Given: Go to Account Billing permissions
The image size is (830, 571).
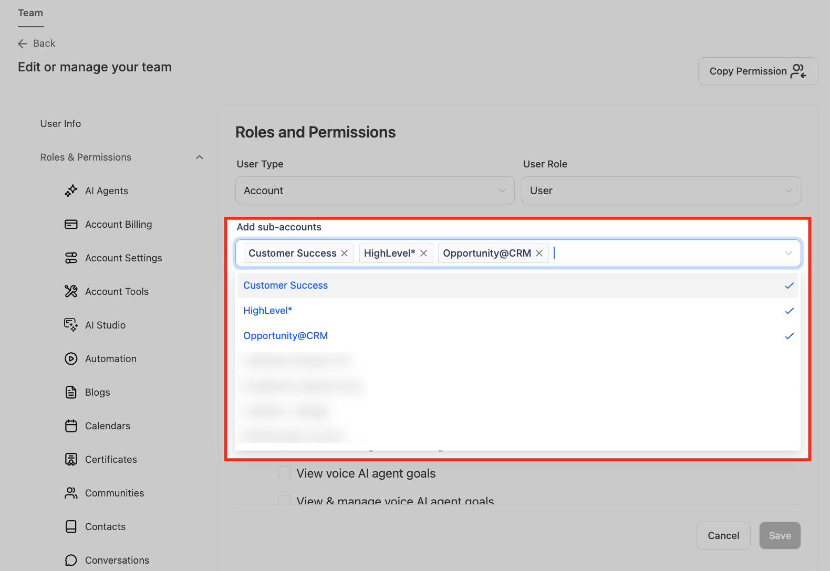Looking at the screenshot, I should pos(119,225).
